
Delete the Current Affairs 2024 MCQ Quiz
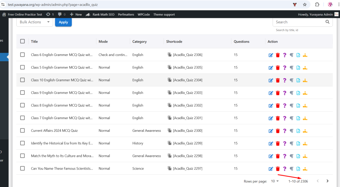(278, 131)
